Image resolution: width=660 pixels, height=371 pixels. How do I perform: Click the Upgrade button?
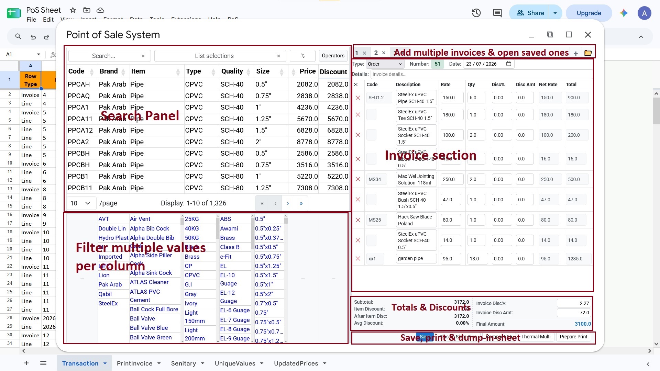point(588,13)
